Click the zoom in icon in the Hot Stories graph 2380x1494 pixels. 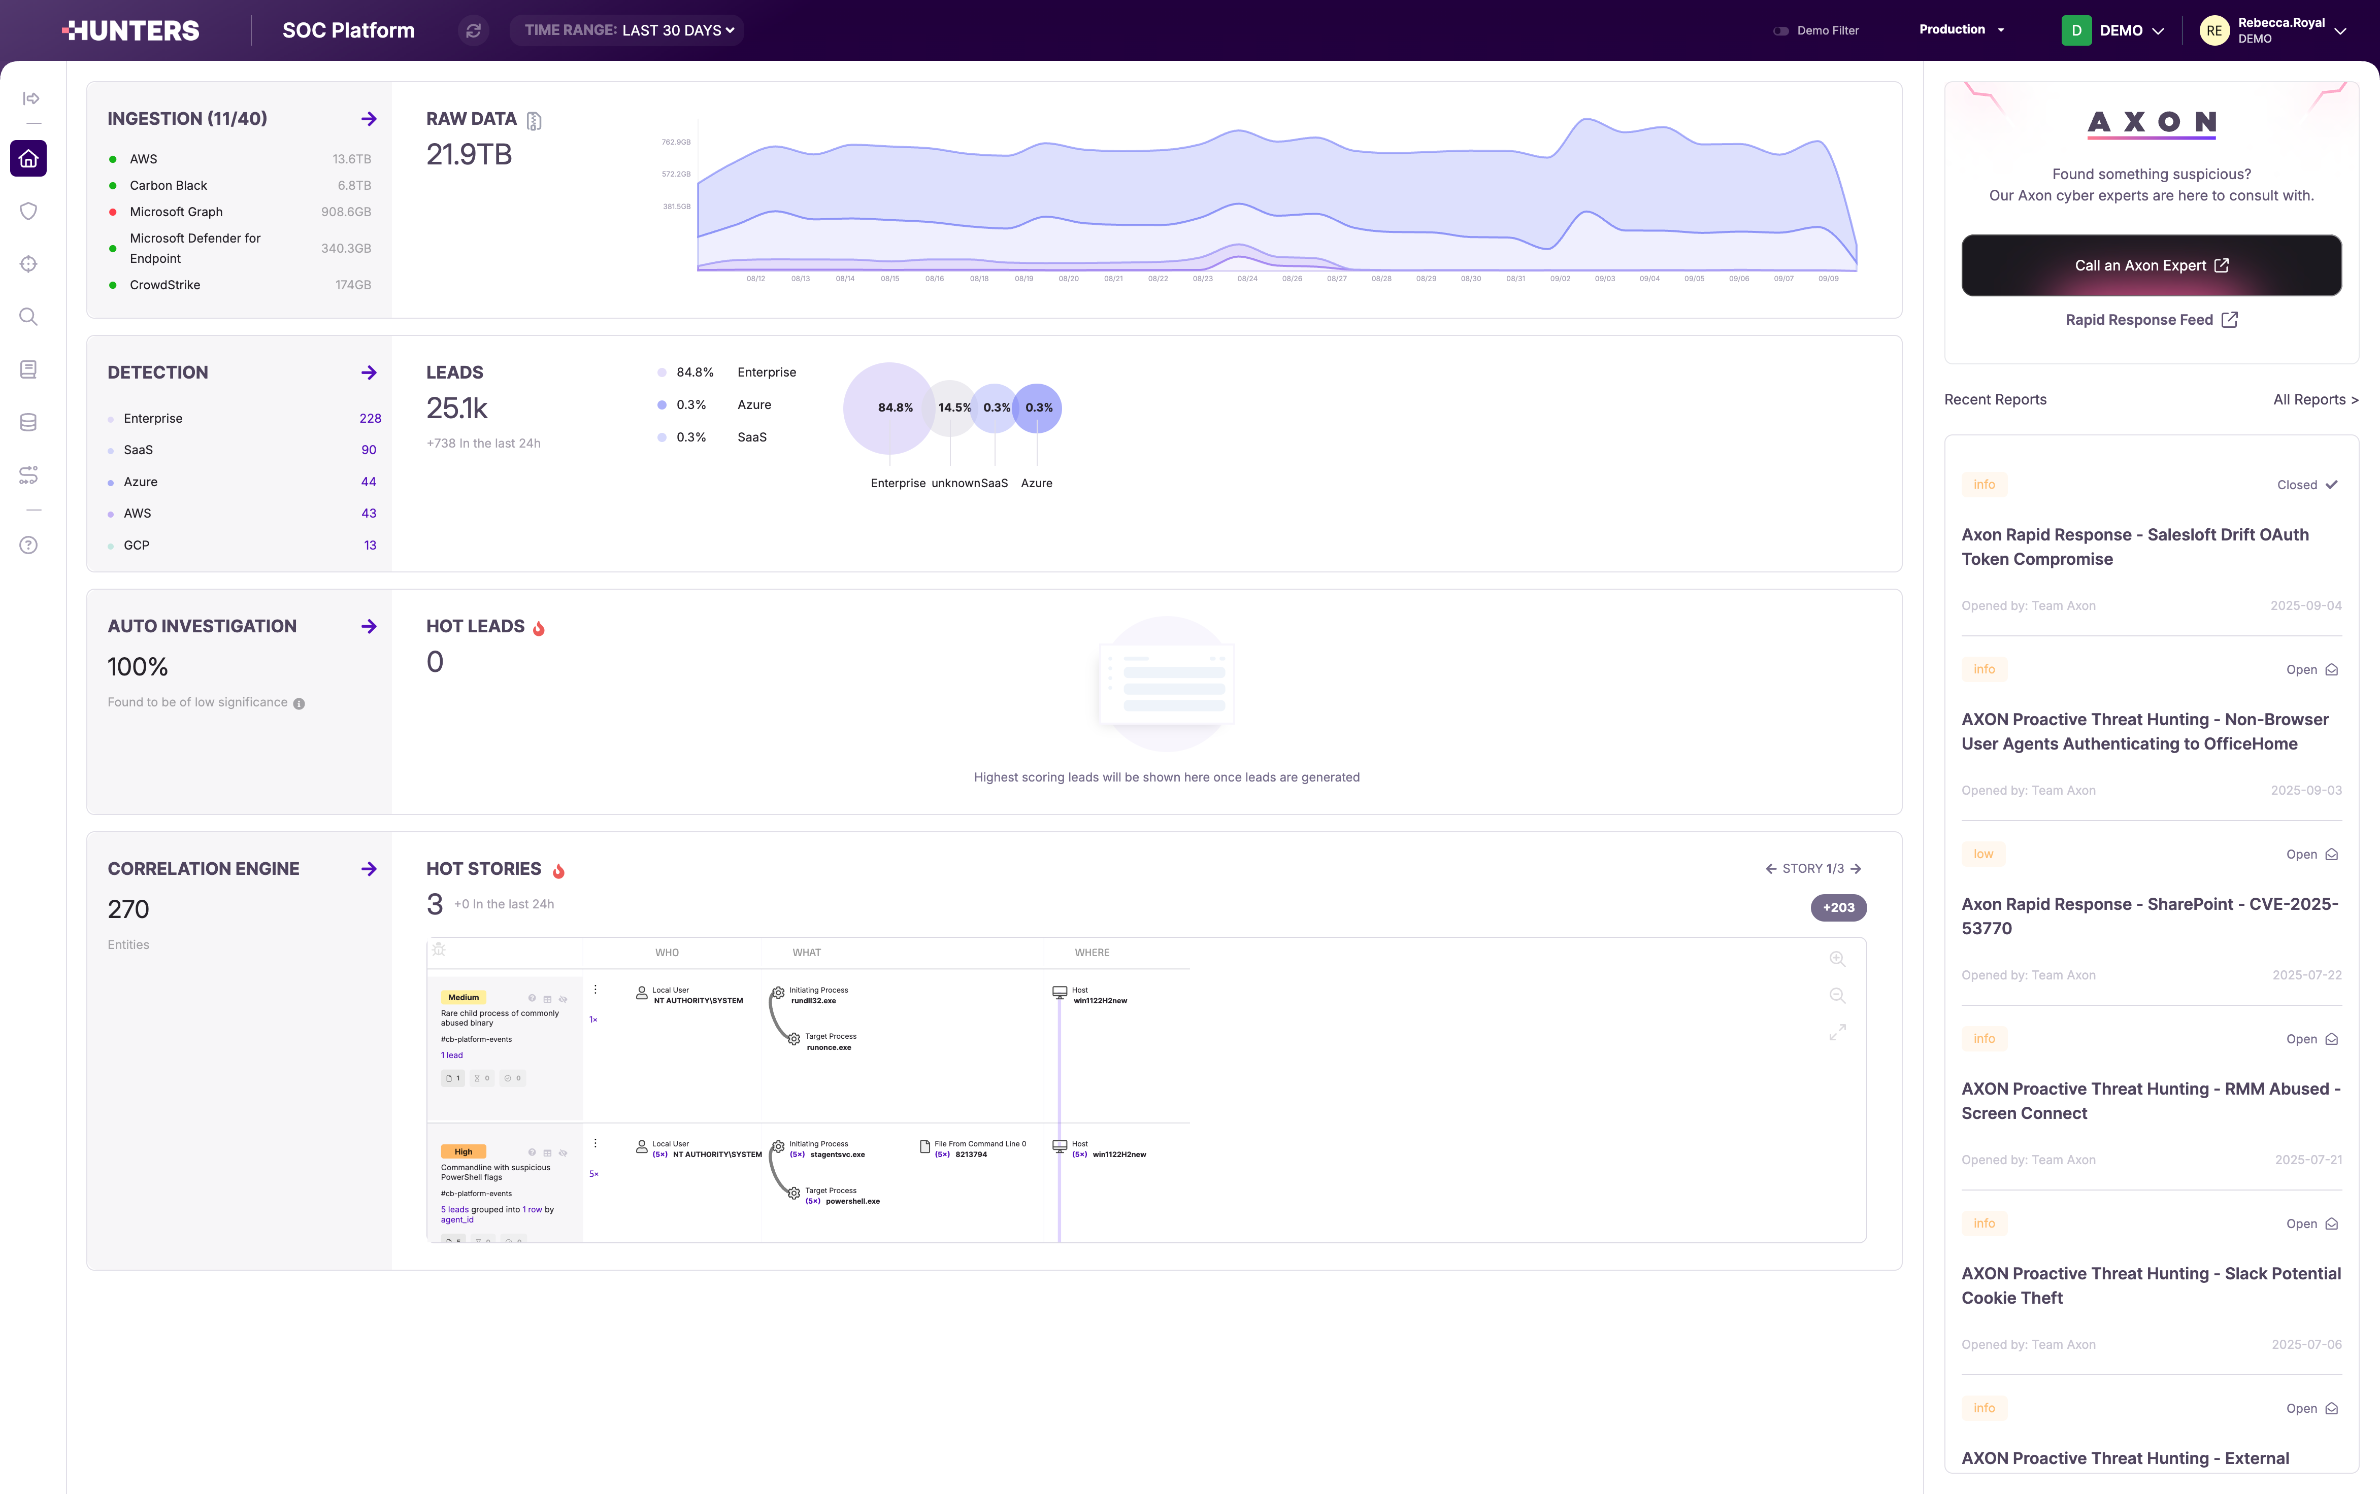click(x=1837, y=960)
